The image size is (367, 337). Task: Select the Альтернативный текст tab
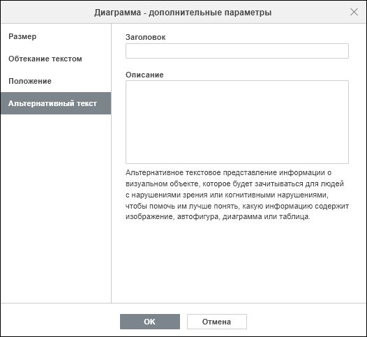click(x=56, y=103)
